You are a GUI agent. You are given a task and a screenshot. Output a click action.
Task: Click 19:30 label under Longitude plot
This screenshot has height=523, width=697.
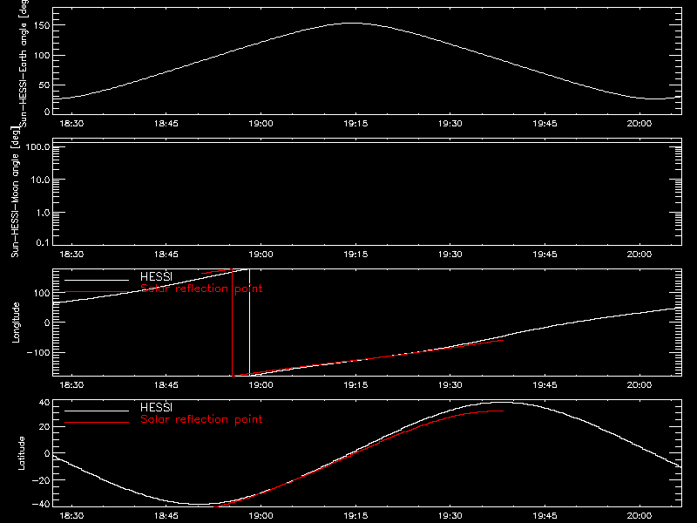[x=450, y=385]
